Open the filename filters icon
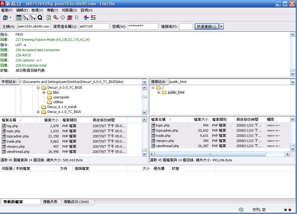This screenshot has width=297, height=214. [x=86, y=18]
